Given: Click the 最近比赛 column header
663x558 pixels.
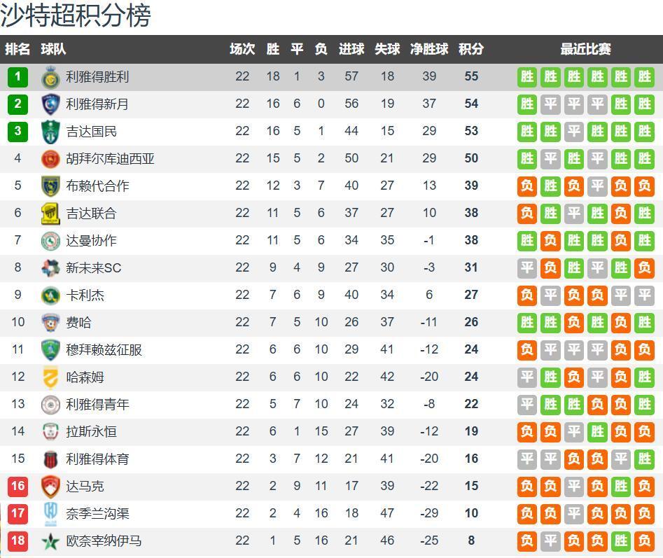Looking at the screenshot, I should (x=585, y=49).
